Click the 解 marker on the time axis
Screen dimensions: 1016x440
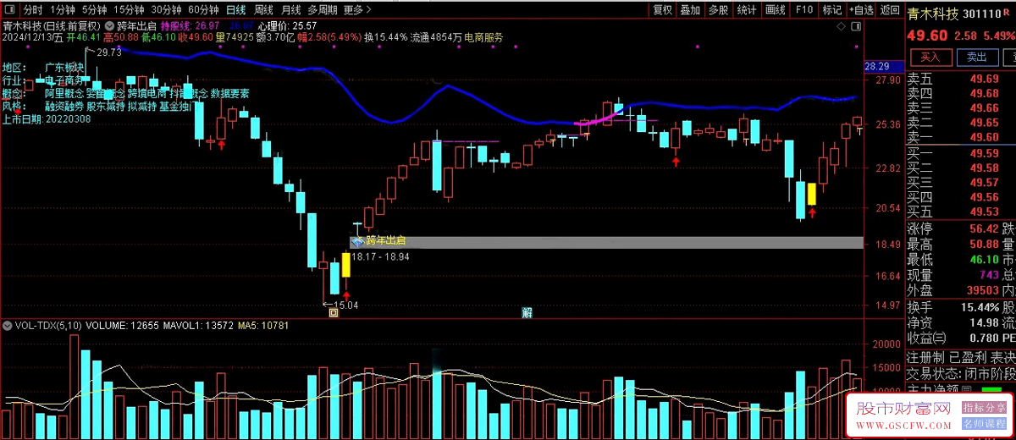coord(527,313)
